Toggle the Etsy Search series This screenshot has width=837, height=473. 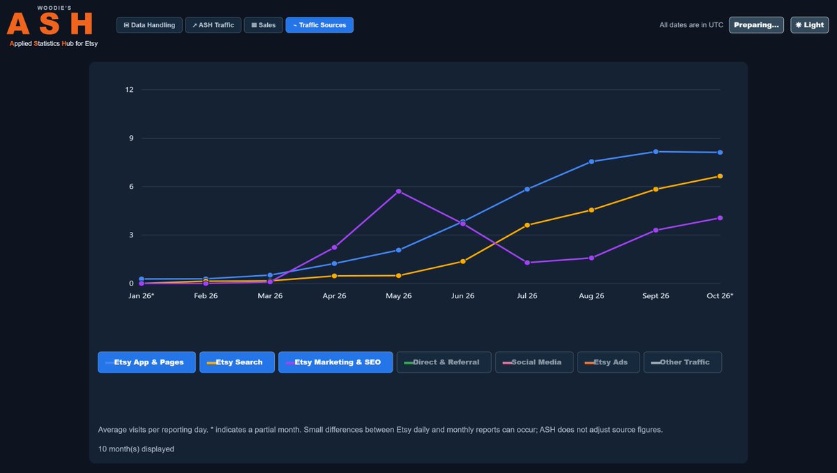[237, 362]
